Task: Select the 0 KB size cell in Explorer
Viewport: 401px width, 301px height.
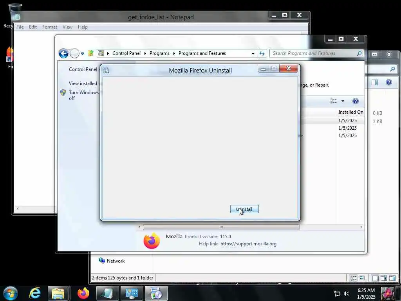Action: point(377,113)
